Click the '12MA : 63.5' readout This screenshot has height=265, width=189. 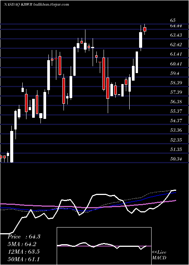[x=23, y=252]
